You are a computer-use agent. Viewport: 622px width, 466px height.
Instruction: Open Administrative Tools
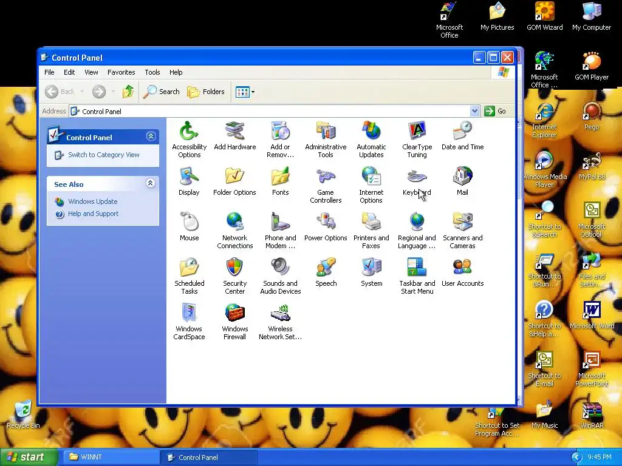point(326,140)
